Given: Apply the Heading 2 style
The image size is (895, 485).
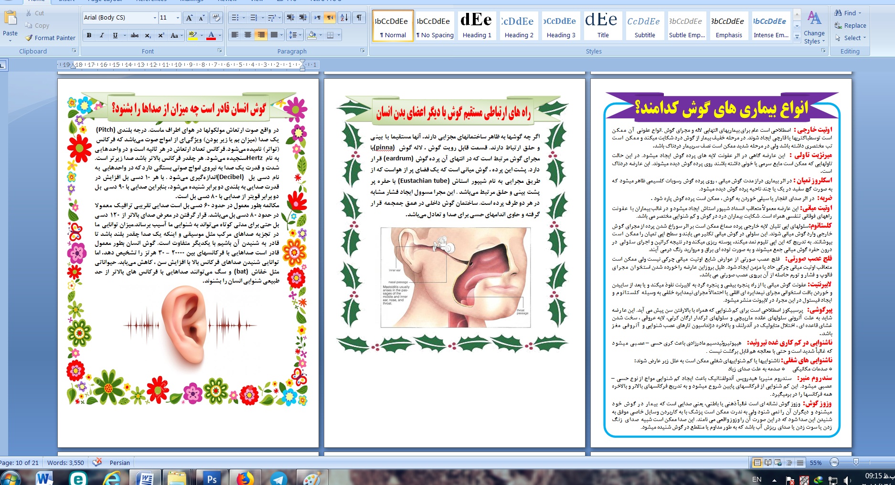Looking at the screenshot, I should tap(519, 25).
